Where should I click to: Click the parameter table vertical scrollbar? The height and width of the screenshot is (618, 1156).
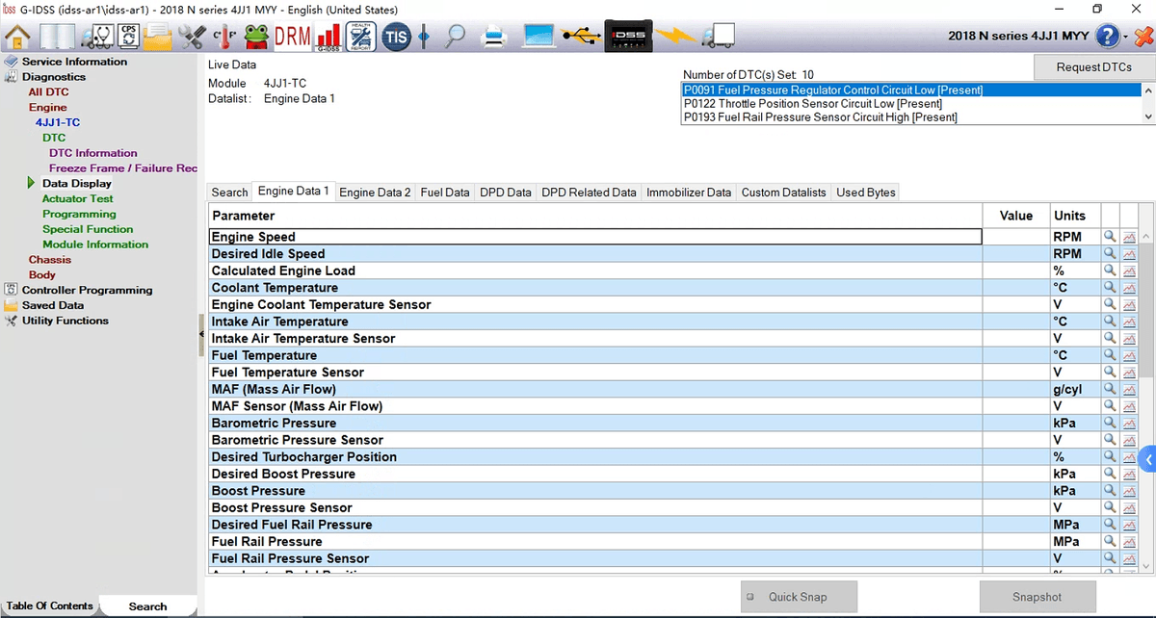1146,308
